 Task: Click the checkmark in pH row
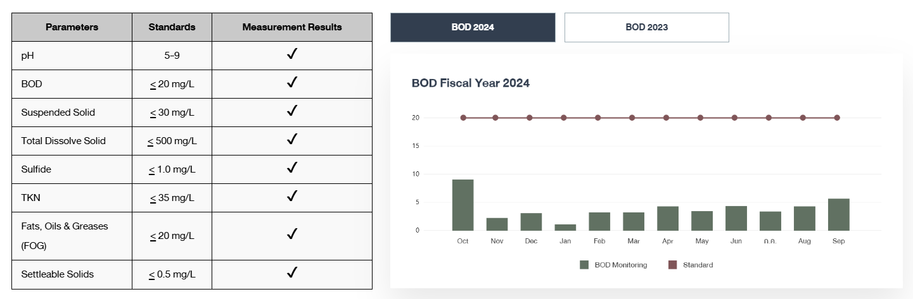pos(292,55)
